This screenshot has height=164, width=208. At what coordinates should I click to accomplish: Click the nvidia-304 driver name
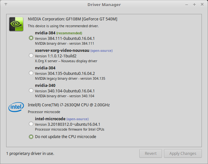tap(45, 68)
